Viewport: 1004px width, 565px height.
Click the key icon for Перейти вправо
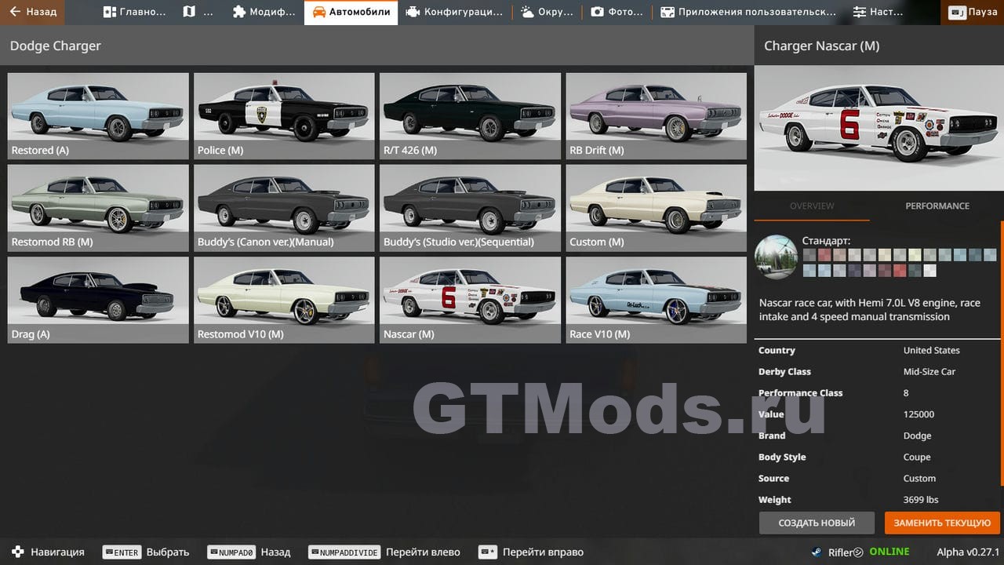point(488,552)
